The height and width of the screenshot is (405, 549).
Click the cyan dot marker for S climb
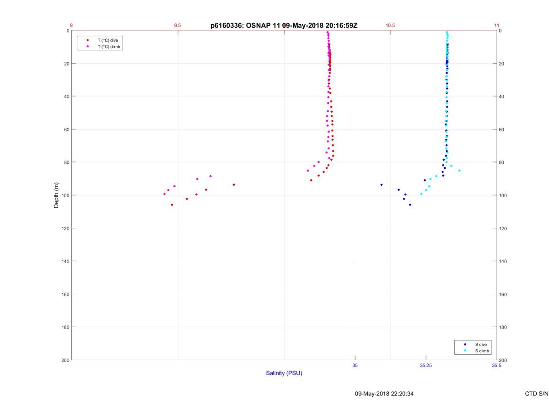465,351
